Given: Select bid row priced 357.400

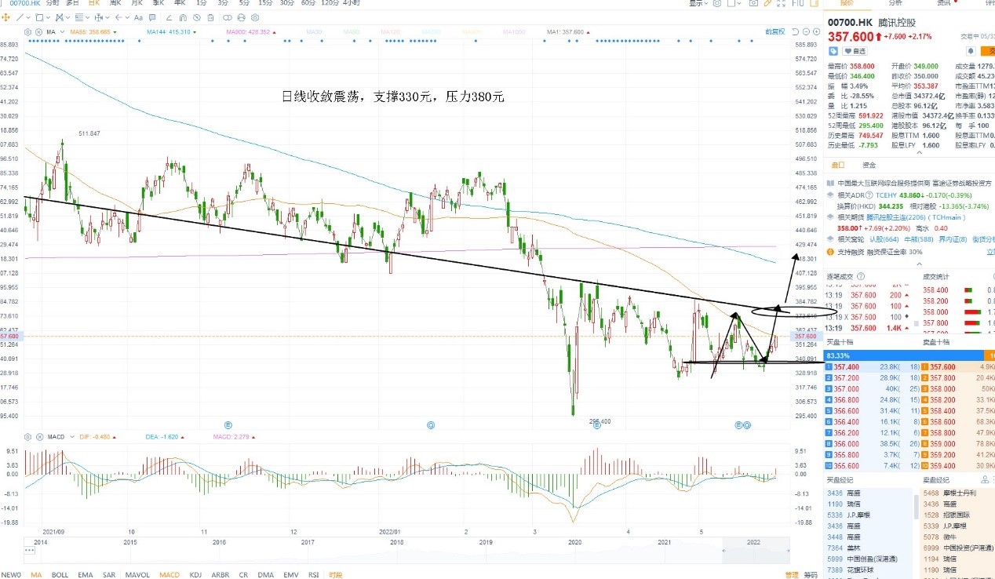Looking at the screenshot, I should tap(872, 366).
